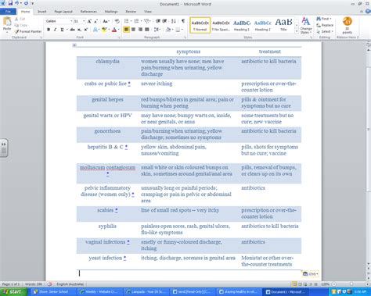Toggle Align Text Left button

[126, 30]
